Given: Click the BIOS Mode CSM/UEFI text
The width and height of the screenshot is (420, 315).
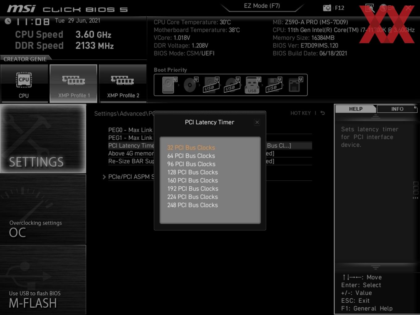Looking at the screenshot, I should 184,53.
